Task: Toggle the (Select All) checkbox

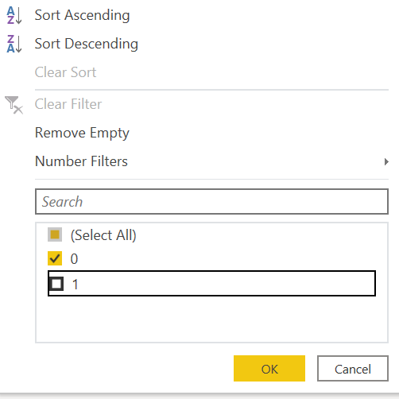Action: [55, 234]
